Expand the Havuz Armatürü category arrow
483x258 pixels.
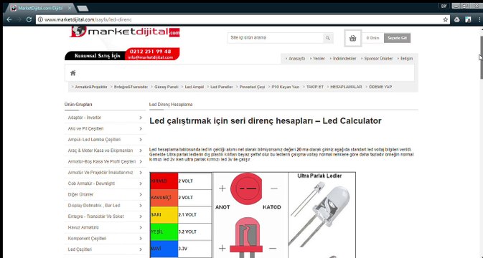tap(141, 228)
